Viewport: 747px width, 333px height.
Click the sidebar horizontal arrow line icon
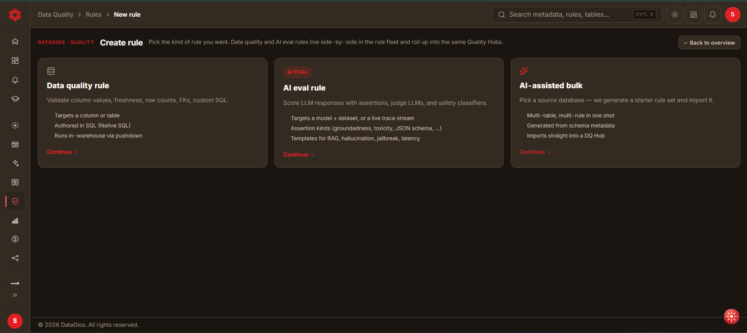click(x=15, y=283)
